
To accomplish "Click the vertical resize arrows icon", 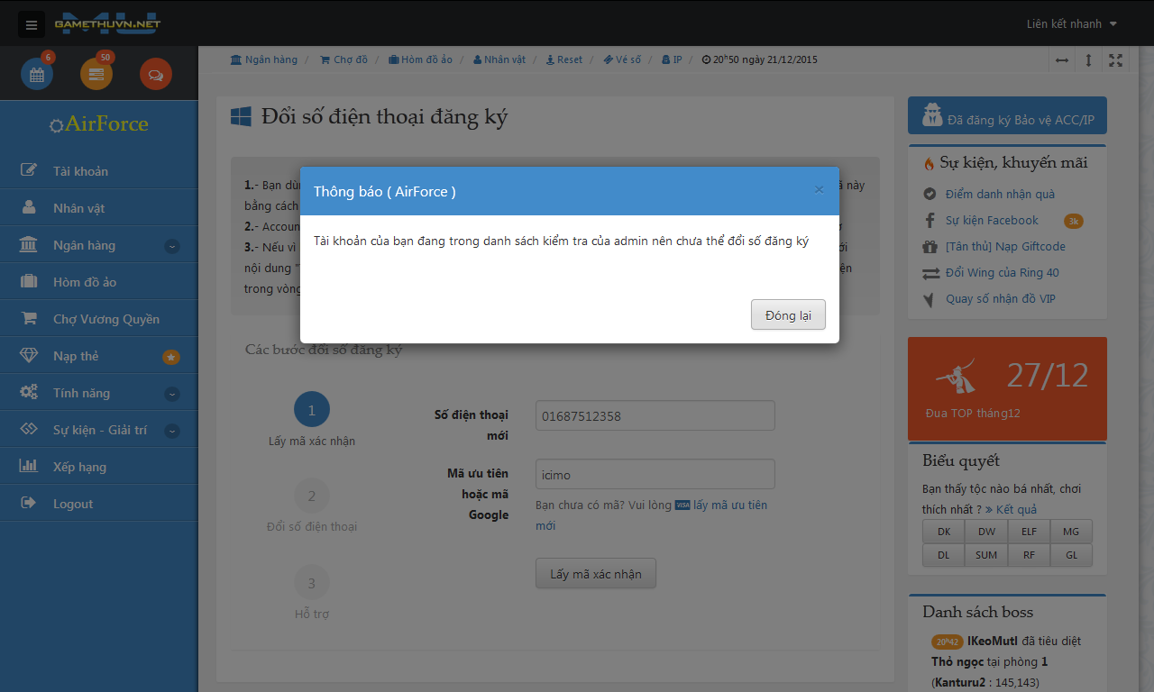I will (1088, 60).
